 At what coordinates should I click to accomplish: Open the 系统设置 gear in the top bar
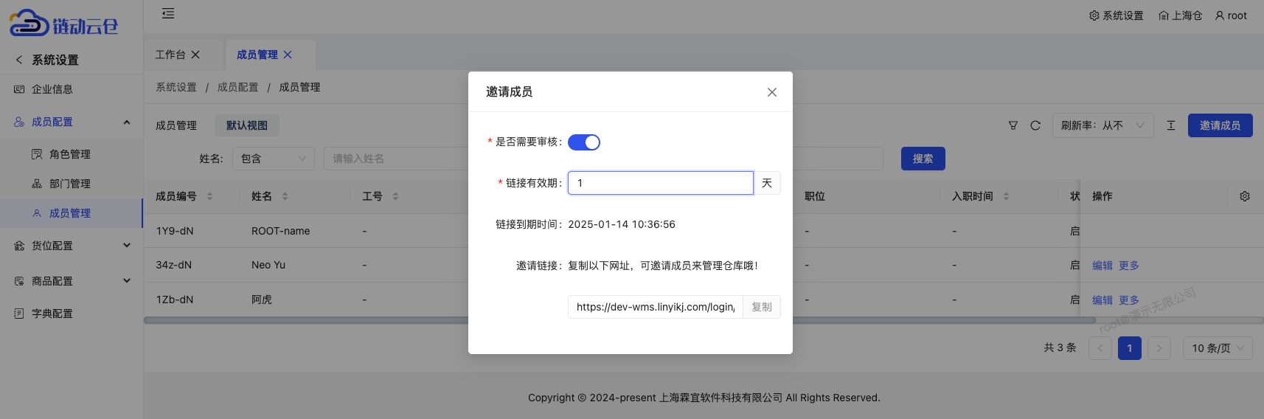(1116, 15)
